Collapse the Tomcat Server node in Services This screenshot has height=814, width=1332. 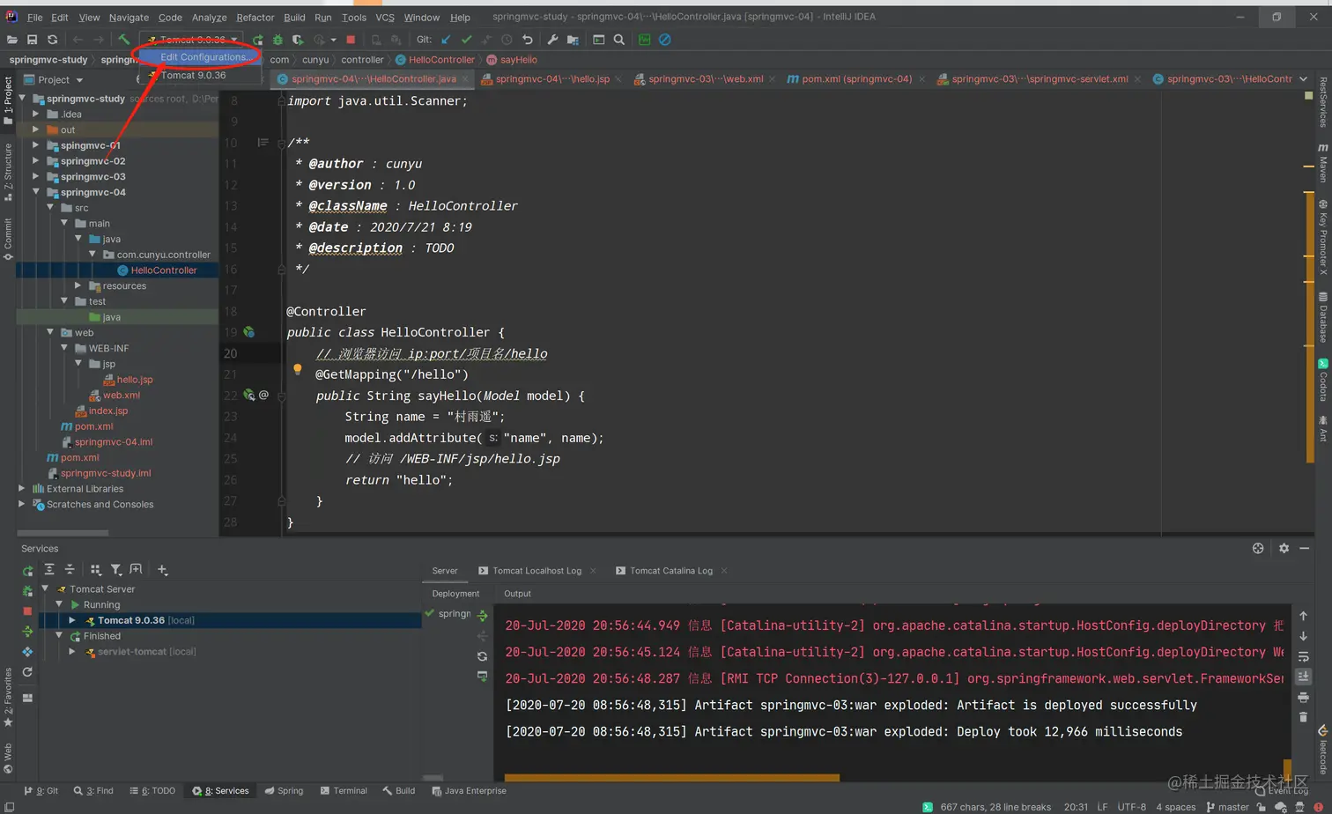45,588
